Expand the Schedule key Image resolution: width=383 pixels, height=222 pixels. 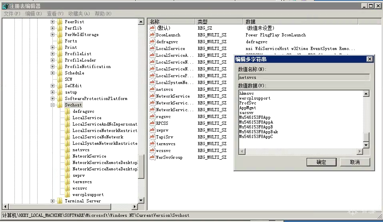[x=52, y=73]
